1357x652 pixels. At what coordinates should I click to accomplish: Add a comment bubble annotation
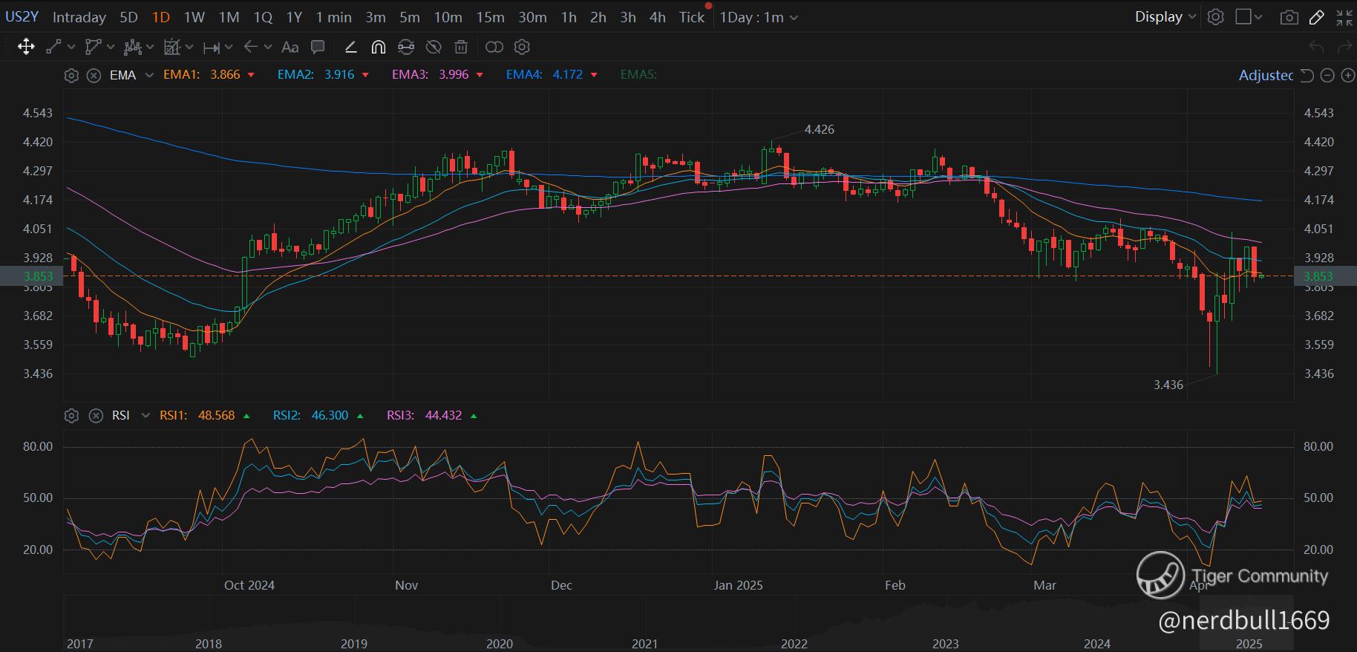coord(318,48)
